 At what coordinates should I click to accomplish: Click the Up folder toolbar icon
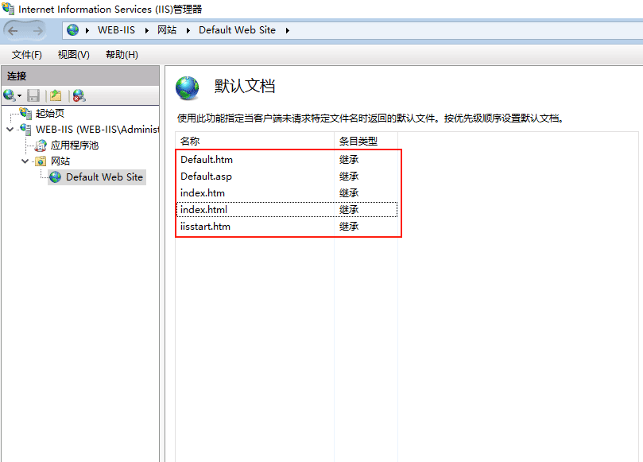point(56,95)
